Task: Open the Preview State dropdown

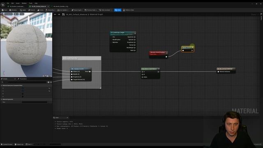Action: tap(91, 10)
